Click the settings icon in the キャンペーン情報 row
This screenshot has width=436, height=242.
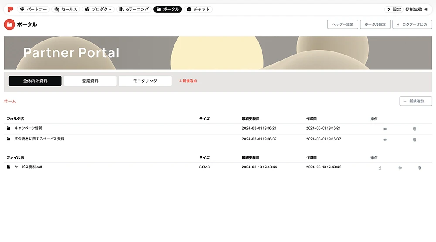(x=385, y=129)
